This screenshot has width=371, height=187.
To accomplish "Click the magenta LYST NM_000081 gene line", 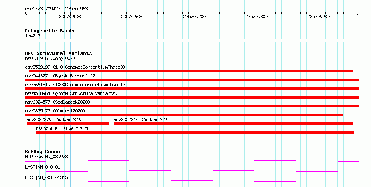I will 192,171.
